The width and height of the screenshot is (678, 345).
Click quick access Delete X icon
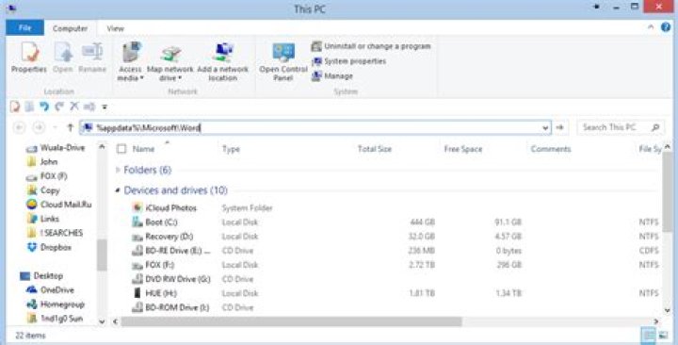pyautogui.click(x=74, y=107)
